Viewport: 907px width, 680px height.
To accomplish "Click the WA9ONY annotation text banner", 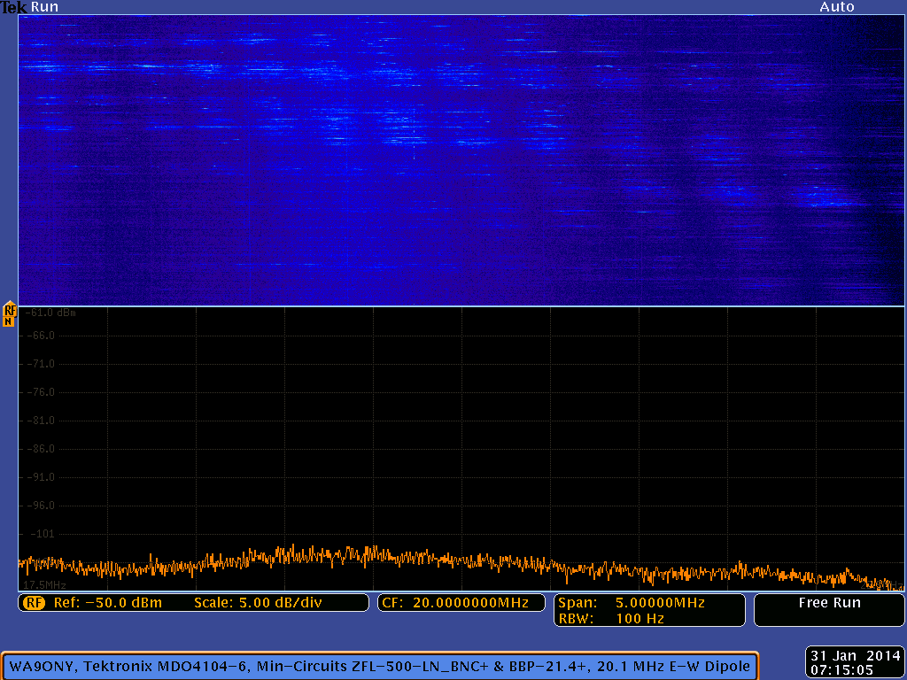I will click(x=380, y=665).
